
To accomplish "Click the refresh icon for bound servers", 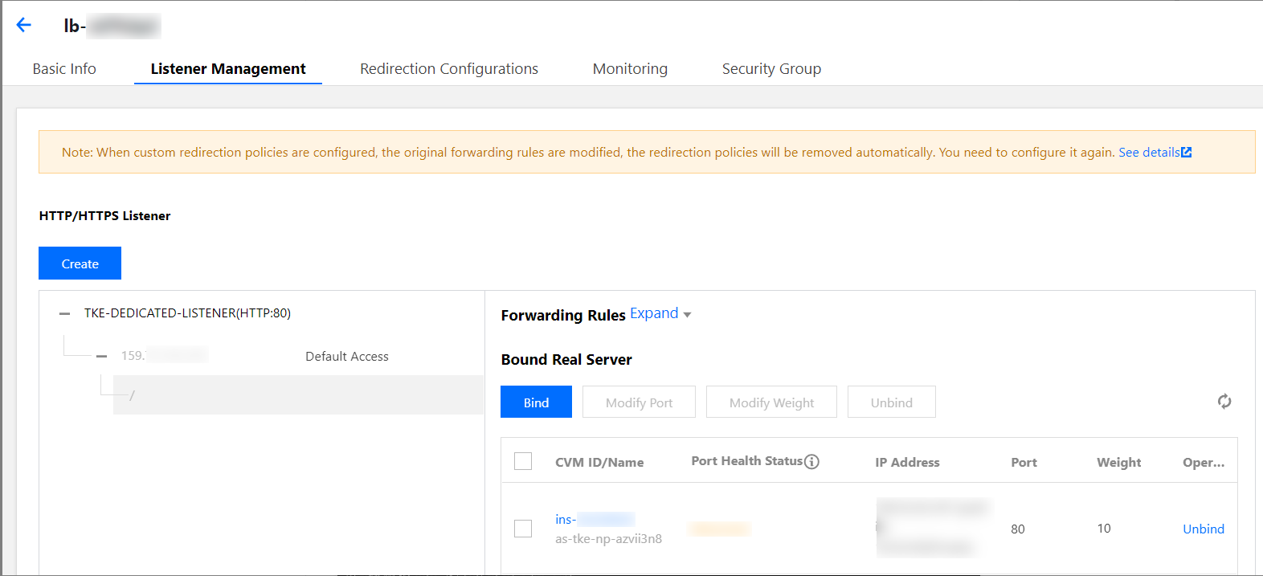I will click(x=1224, y=402).
